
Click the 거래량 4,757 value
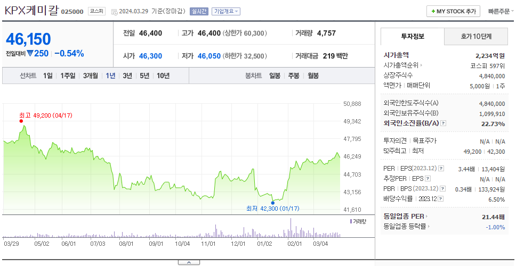click(326, 33)
